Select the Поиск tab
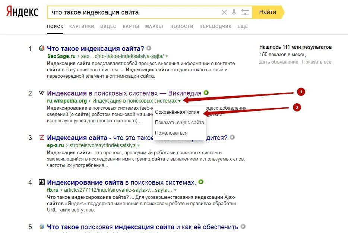This screenshot has width=348, height=233. tap(55, 26)
